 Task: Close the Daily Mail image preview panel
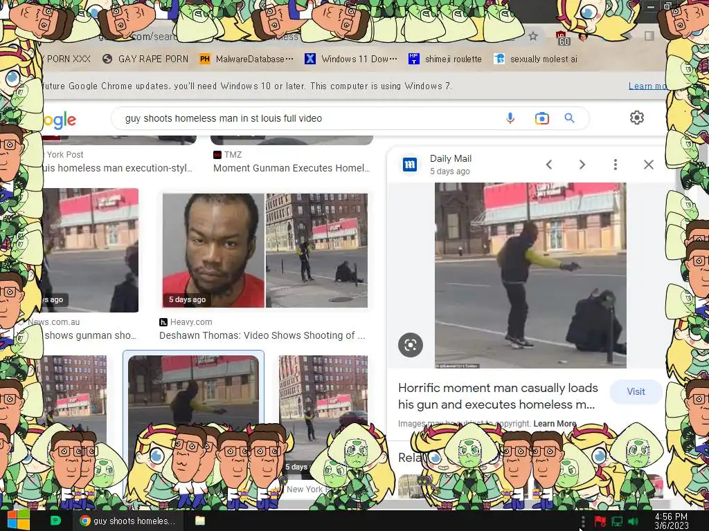pyautogui.click(x=648, y=165)
